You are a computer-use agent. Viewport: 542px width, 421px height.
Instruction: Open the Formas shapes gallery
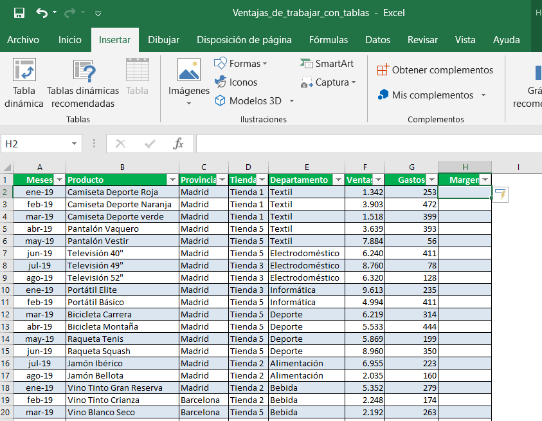point(240,64)
